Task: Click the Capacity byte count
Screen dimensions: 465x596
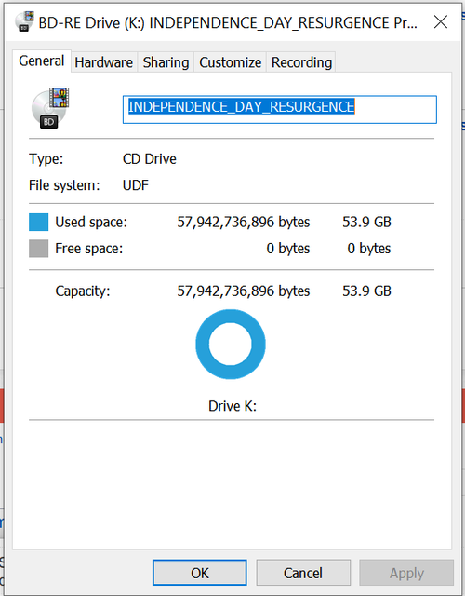Action: [244, 291]
